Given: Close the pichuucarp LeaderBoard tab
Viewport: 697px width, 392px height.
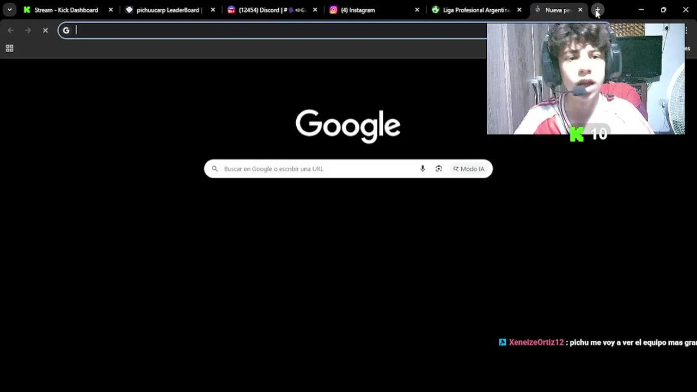Looking at the screenshot, I should coord(213,10).
